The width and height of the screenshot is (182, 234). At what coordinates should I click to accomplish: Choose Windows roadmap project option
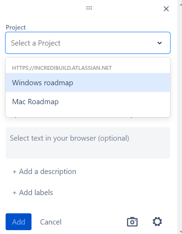[x=88, y=82]
